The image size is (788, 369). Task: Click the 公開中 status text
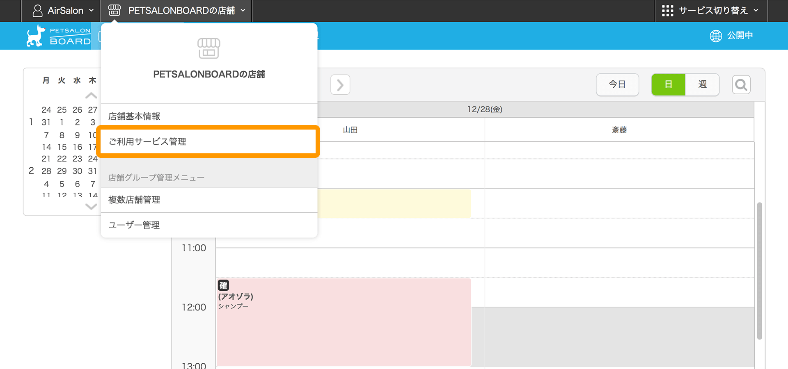tap(740, 36)
